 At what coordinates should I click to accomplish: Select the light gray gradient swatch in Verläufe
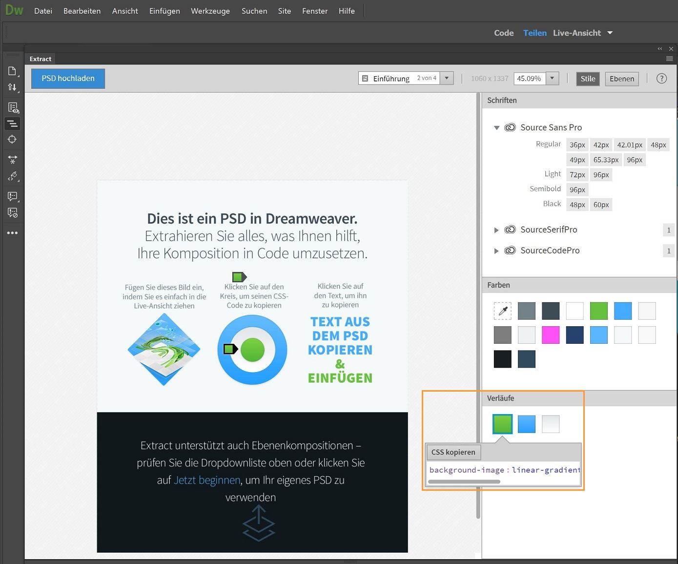click(x=551, y=424)
